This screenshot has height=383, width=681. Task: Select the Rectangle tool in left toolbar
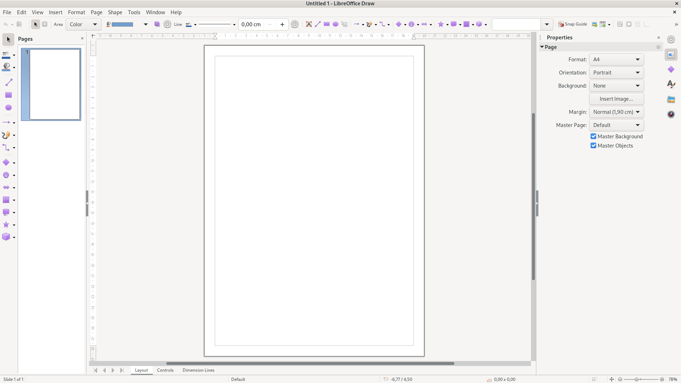(9, 95)
